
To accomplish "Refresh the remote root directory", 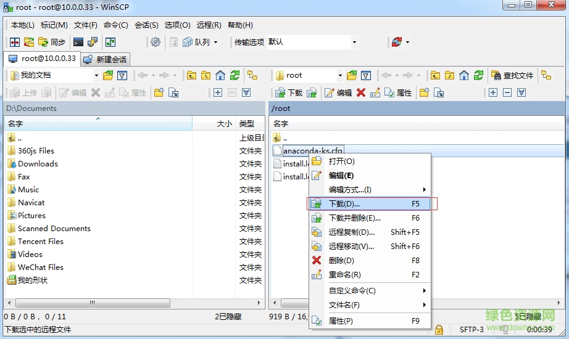I will click(479, 75).
